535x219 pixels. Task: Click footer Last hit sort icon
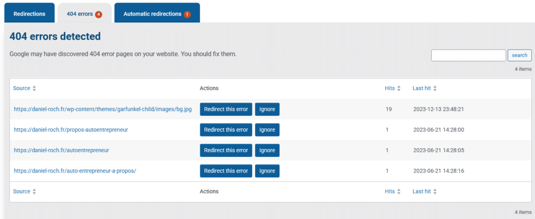pos(435,192)
